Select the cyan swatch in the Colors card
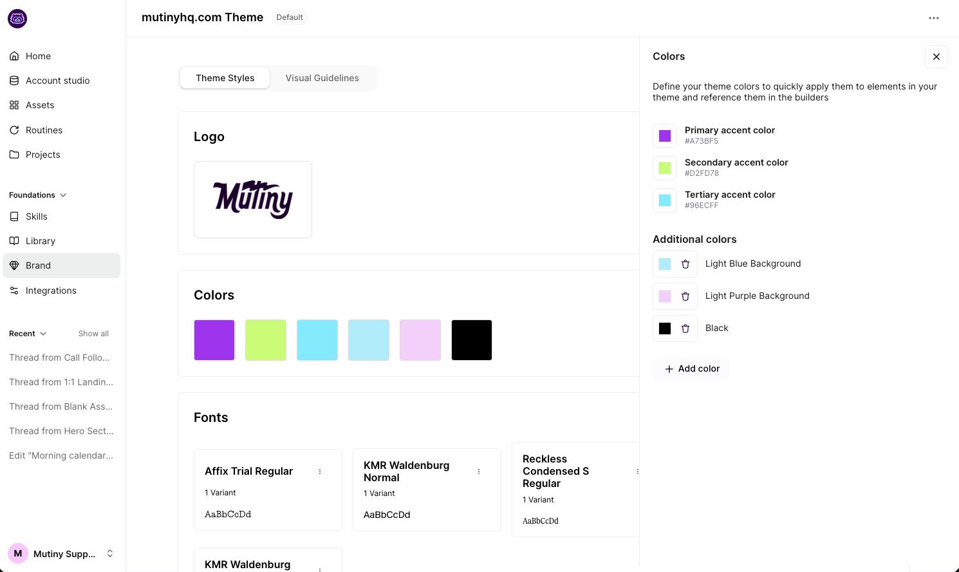The width and height of the screenshot is (959, 572). pos(317,340)
